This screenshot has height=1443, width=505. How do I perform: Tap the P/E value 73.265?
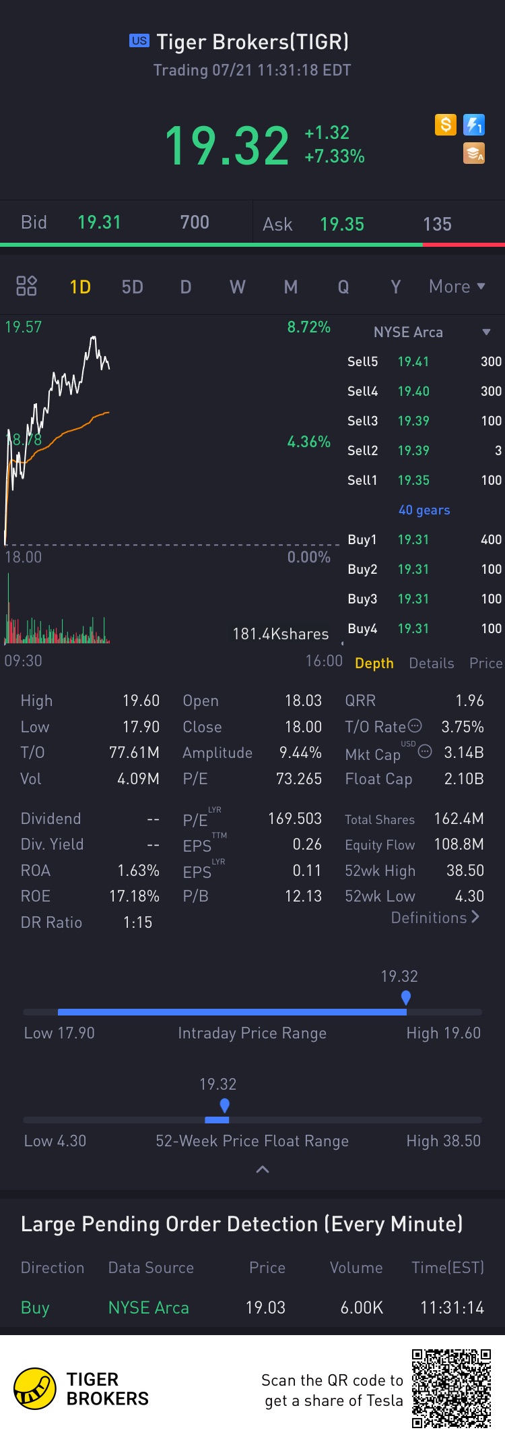click(299, 779)
